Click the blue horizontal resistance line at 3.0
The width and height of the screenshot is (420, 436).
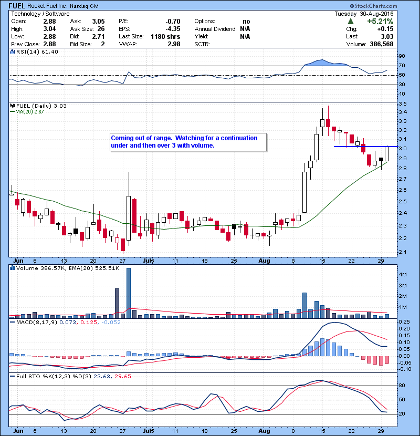click(366, 146)
